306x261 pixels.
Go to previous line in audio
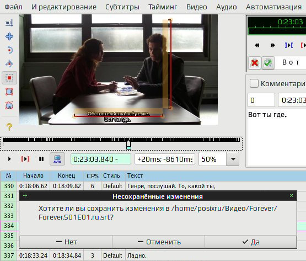point(257,45)
